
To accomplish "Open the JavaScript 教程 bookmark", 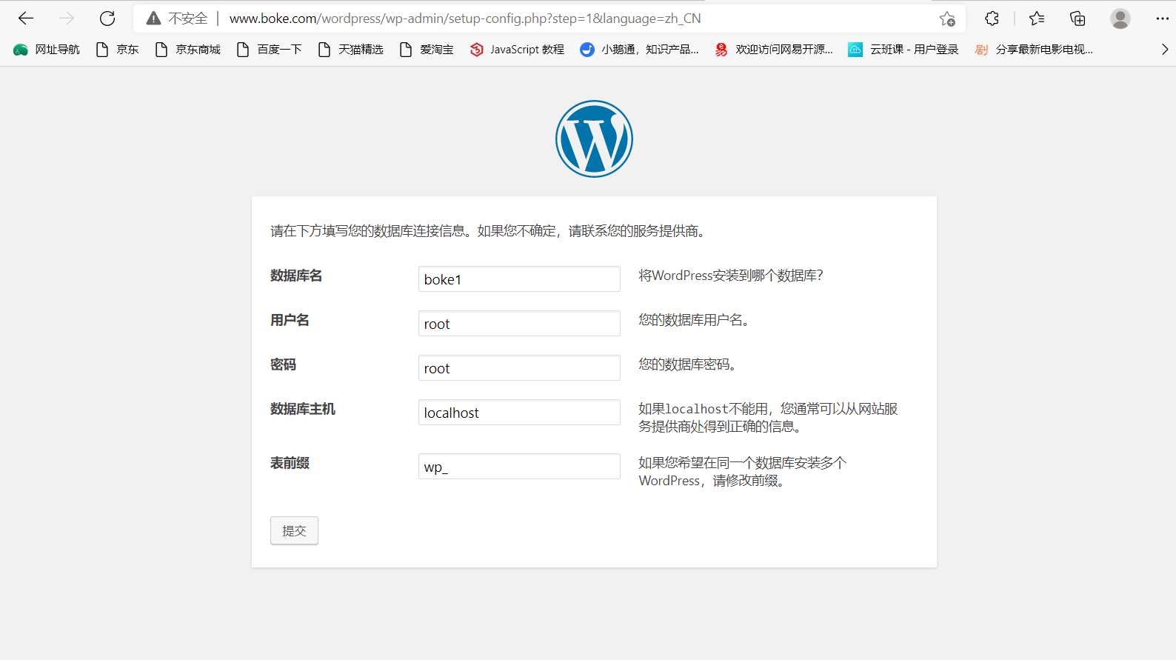I will 517,50.
